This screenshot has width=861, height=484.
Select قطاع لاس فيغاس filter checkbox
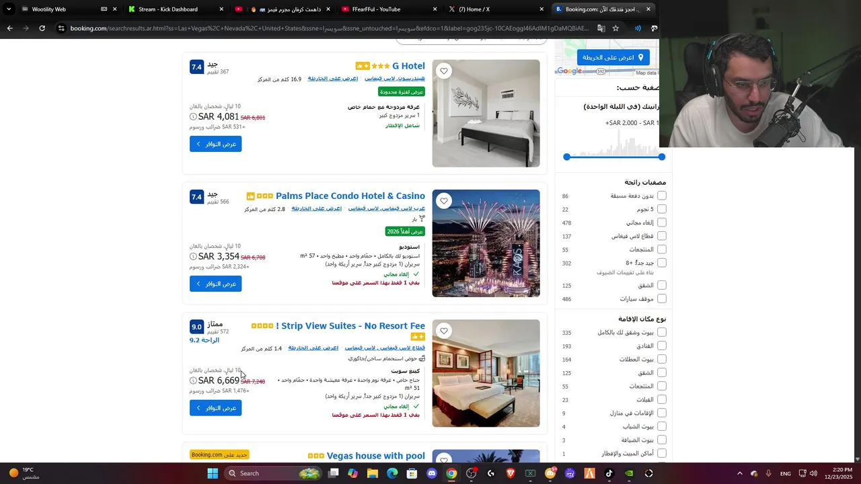click(662, 236)
